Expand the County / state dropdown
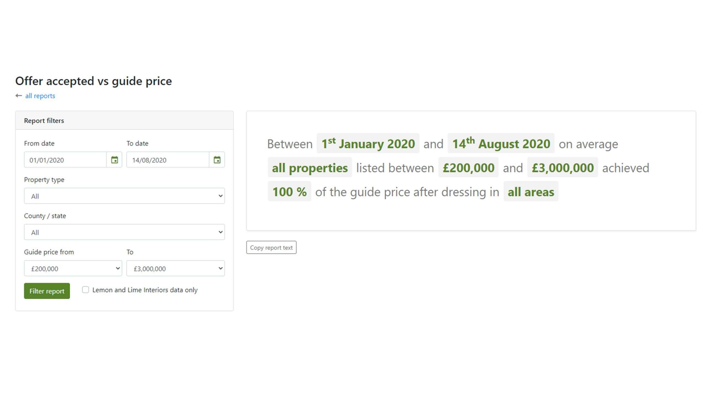This screenshot has height=397, width=706. (x=124, y=232)
